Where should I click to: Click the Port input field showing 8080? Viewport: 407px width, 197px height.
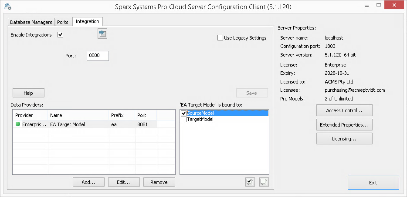tap(98, 56)
